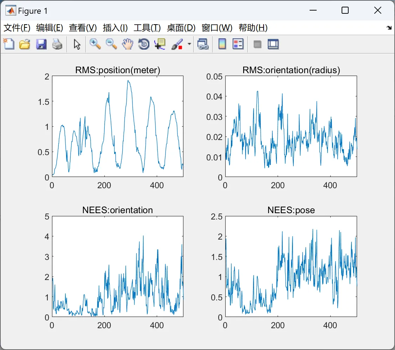The image size is (395, 350).
Task: Enable the Rotate 3D tool
Action: click(x=144, y=44)
